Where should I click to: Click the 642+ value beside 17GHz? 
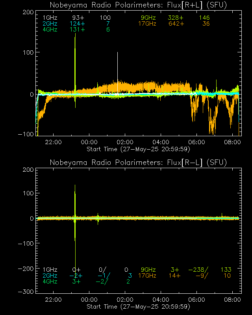[176, 24]
